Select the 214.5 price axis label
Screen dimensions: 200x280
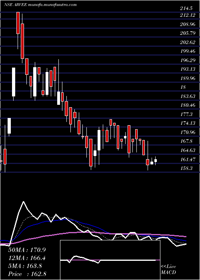(186, 8)
